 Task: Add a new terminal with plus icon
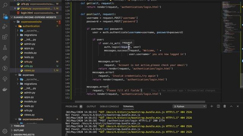click(212, 107)
